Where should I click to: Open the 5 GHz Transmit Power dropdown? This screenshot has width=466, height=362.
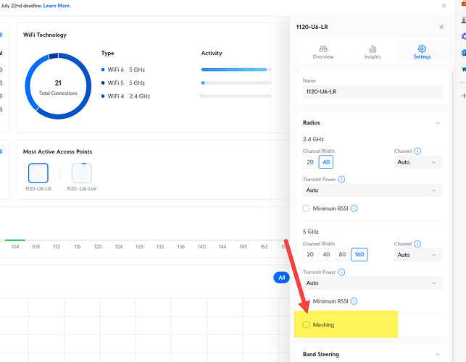click(x=372, y=283)
